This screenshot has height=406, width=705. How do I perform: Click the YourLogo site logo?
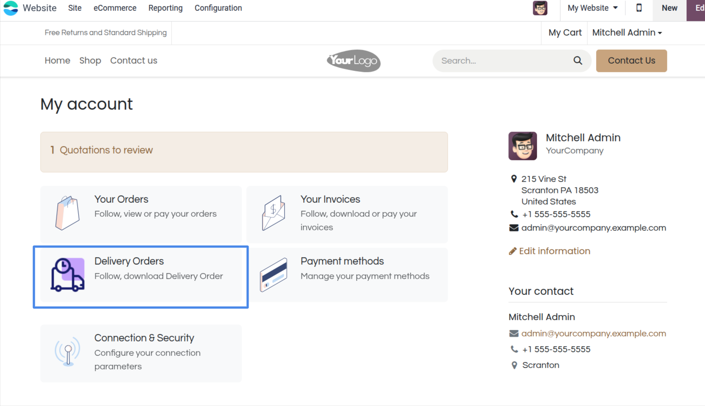(x=353, y=61)
